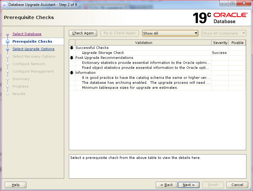This screenshot has width=253, height=191.
Task: Click the Check Again button
Action: tap(83, 33)
